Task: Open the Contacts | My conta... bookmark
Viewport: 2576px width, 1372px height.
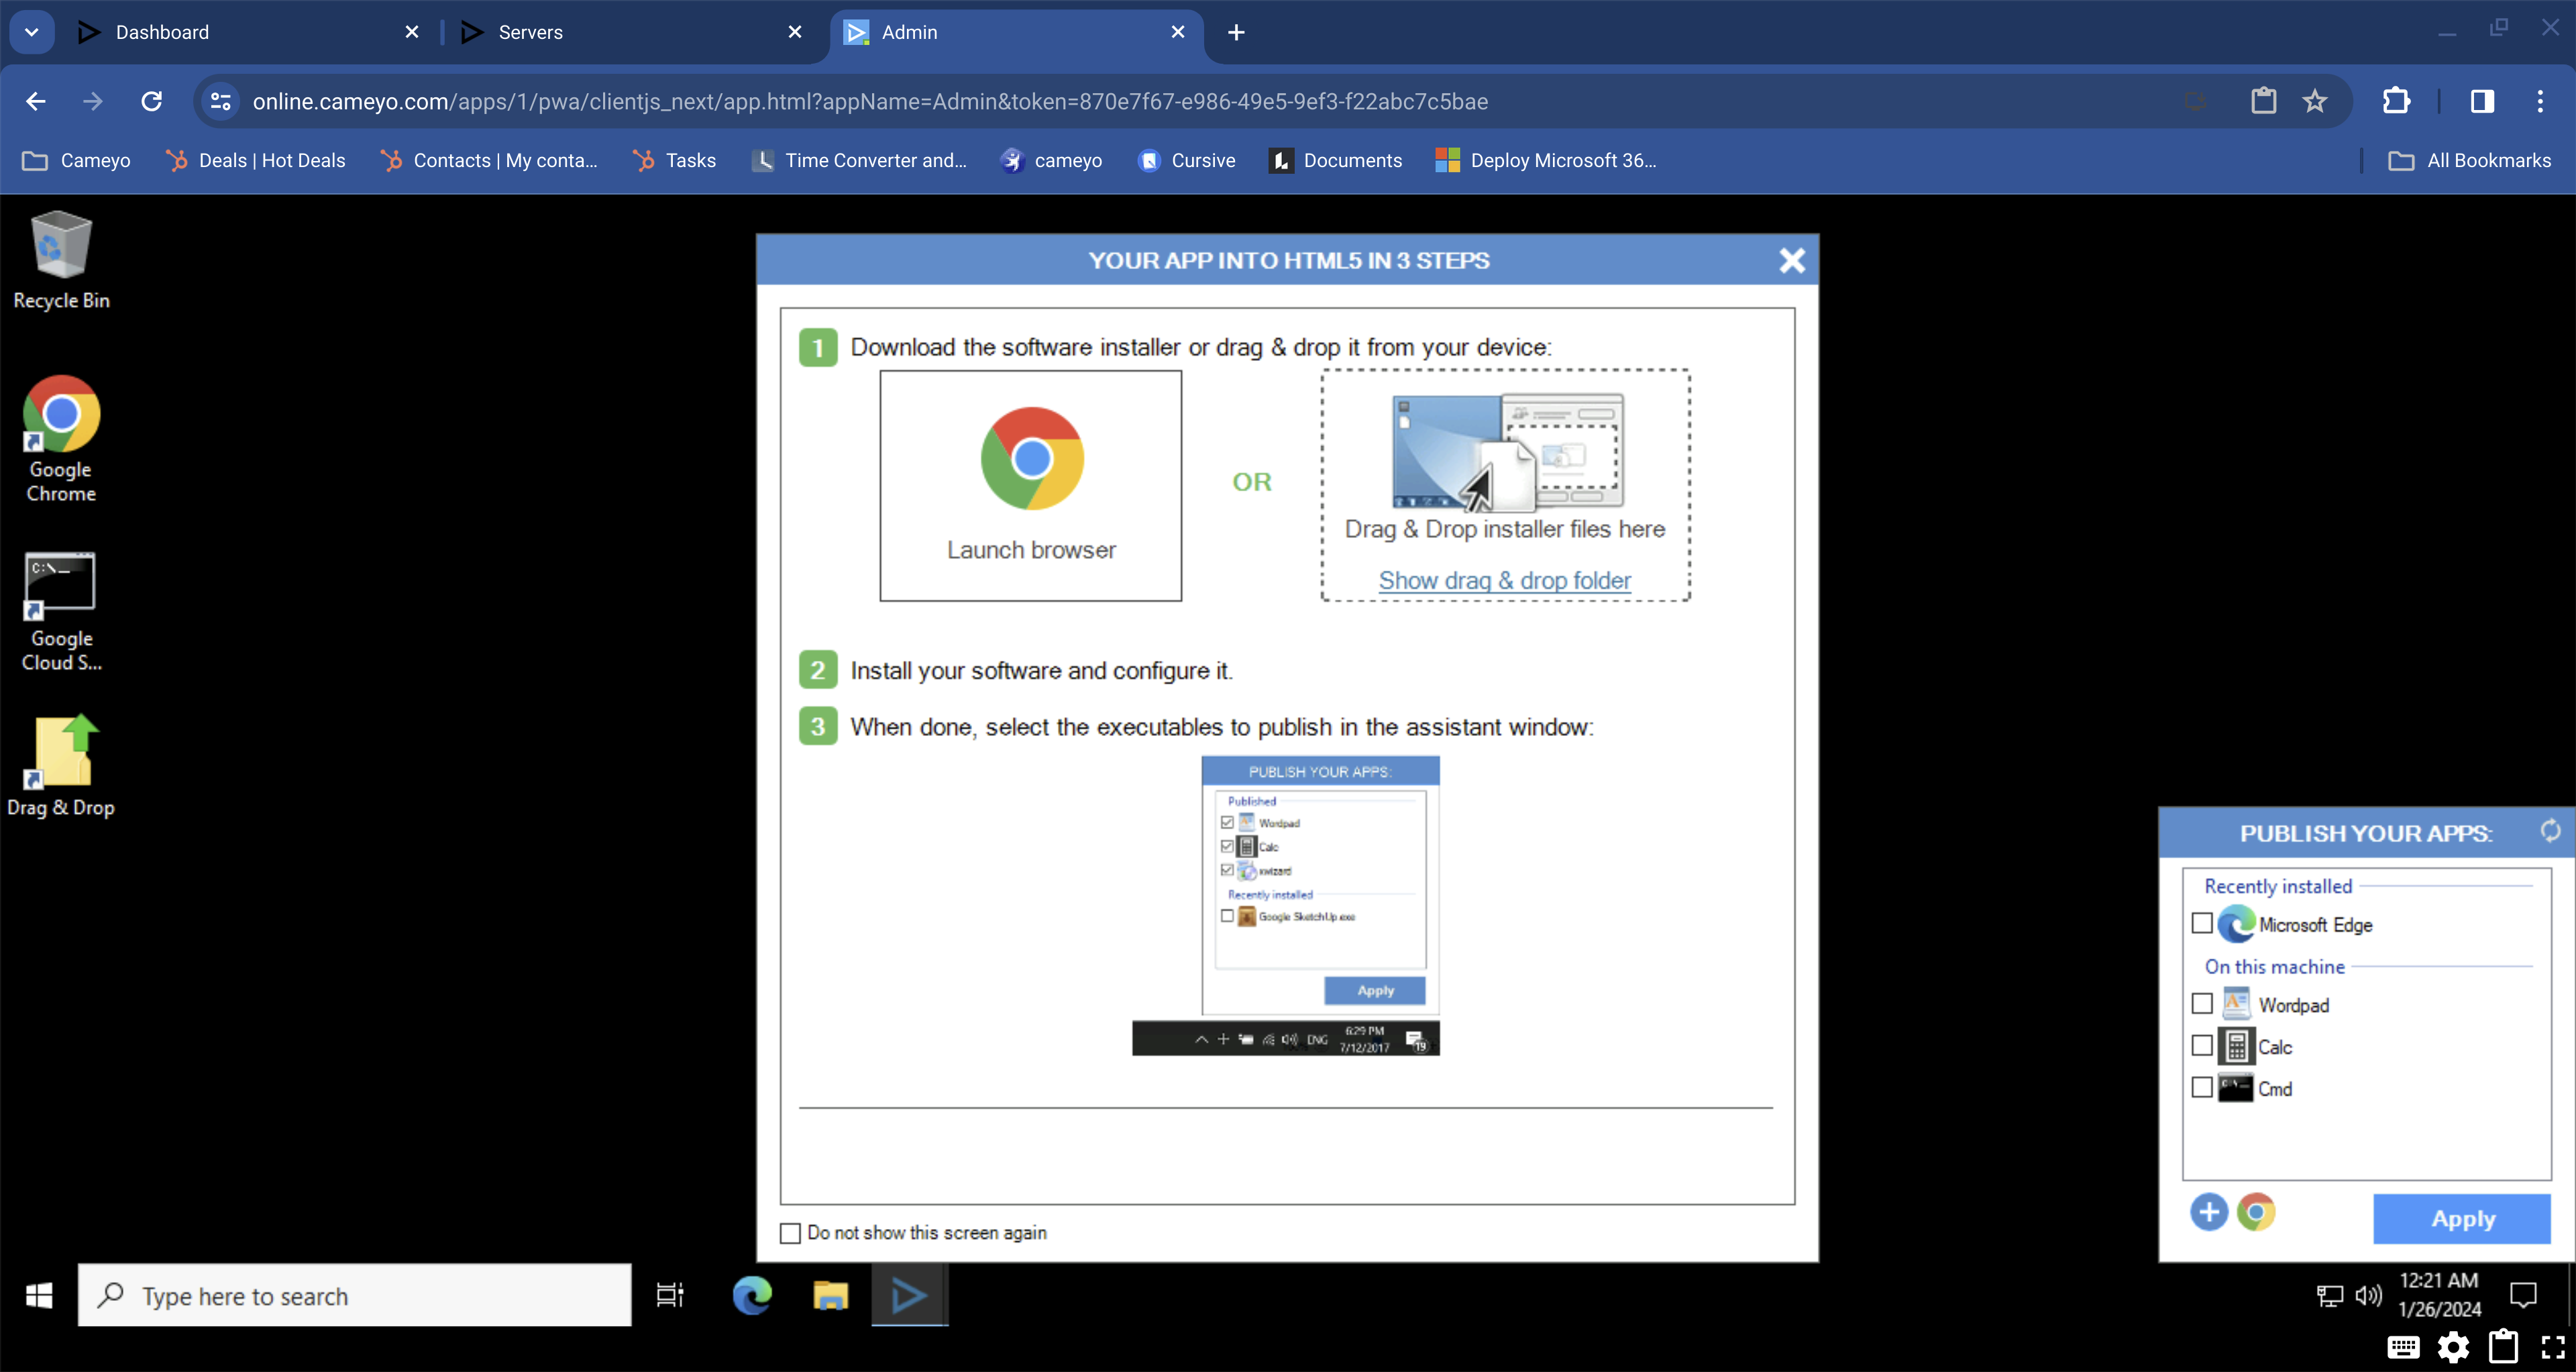Action: tap(489, 160)
